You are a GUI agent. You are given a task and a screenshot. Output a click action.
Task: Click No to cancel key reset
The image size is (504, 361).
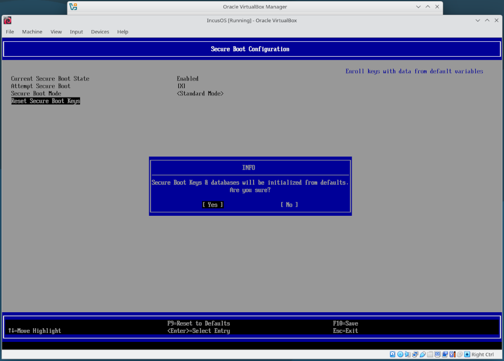pyautogui.click(x=289, y=205)
